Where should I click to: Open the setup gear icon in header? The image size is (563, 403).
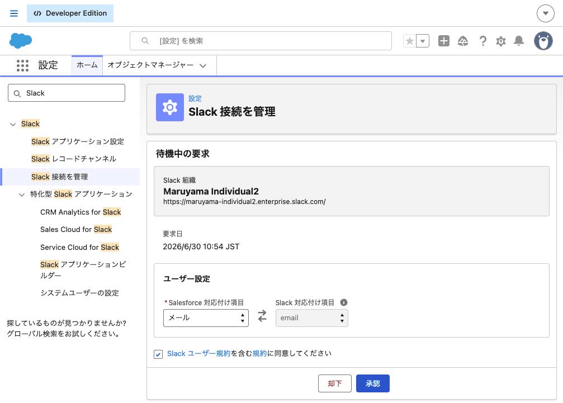pyautogui.click(x=501, y=41)
